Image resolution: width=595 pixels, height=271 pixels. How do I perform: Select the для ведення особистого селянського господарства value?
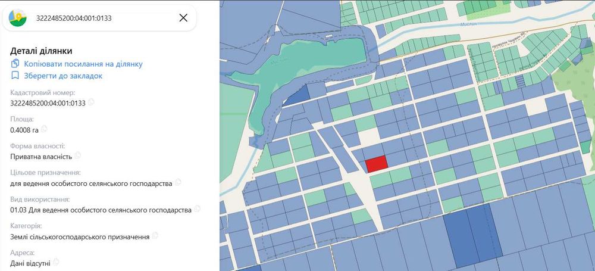(x=91, y=183)
